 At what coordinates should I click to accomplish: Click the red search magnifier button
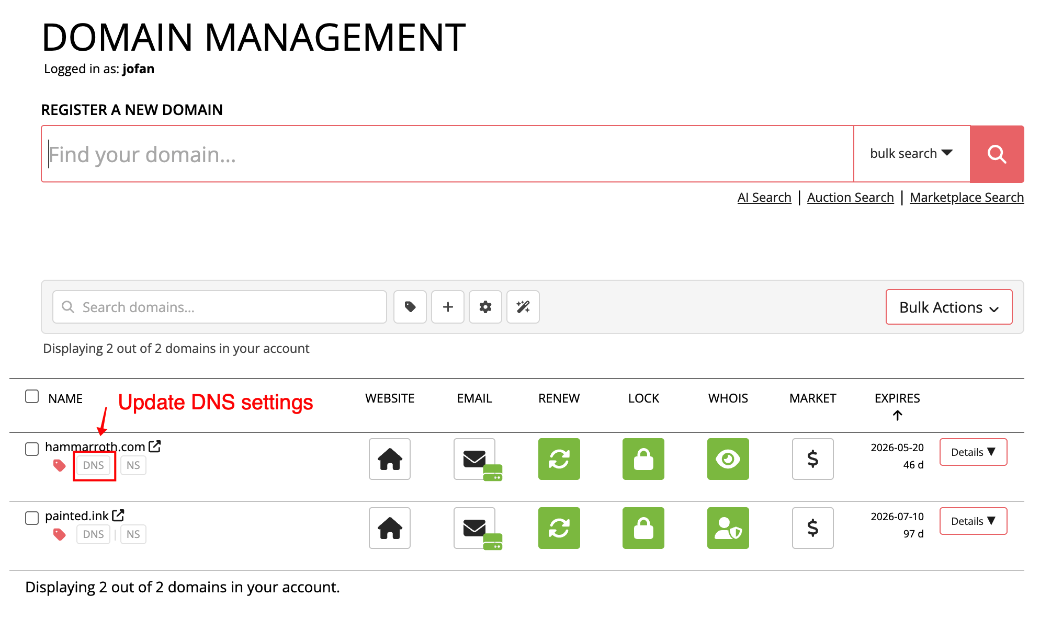996,154
